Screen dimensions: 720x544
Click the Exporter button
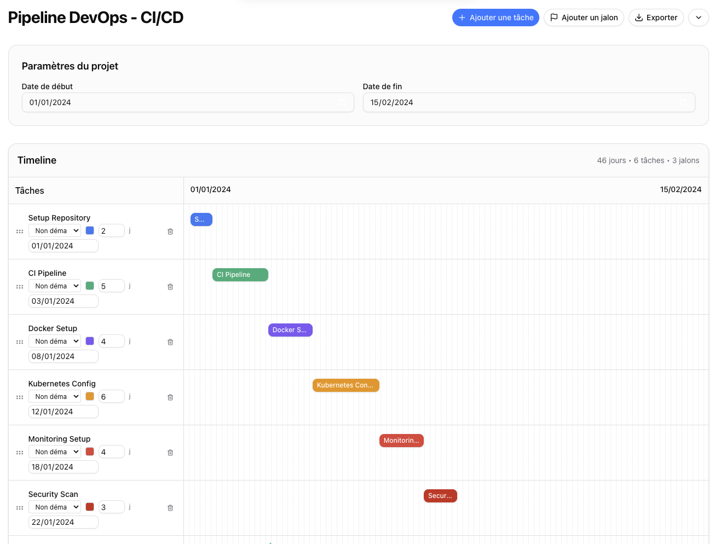656,18
